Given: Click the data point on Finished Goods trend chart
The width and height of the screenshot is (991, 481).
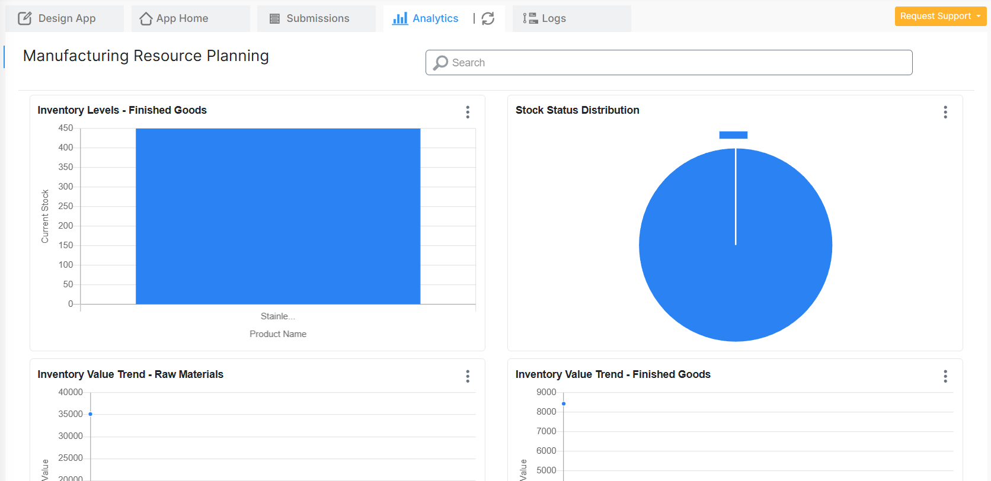Looking at the screenshot, I should point(564,404).
